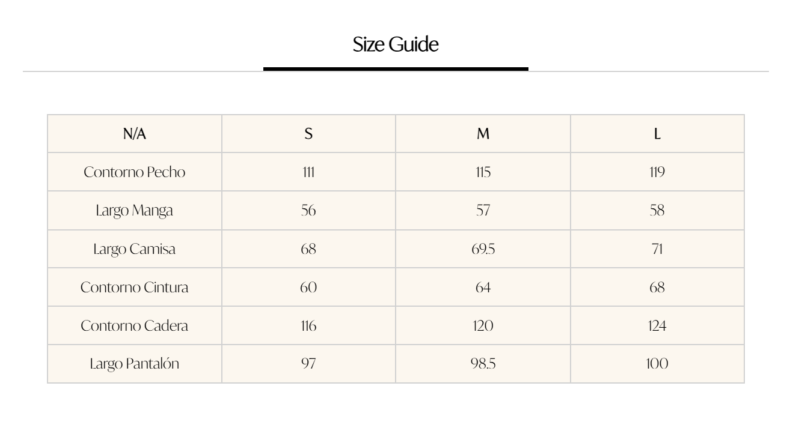Select the N/A header cell
The image size is (790, 425).
tap(134, 134)
